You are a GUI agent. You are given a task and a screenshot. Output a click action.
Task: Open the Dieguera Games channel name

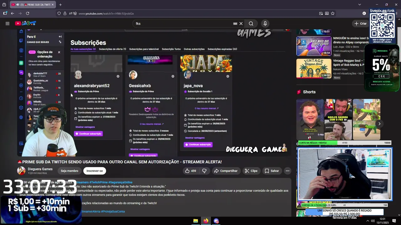pos(40,169)
